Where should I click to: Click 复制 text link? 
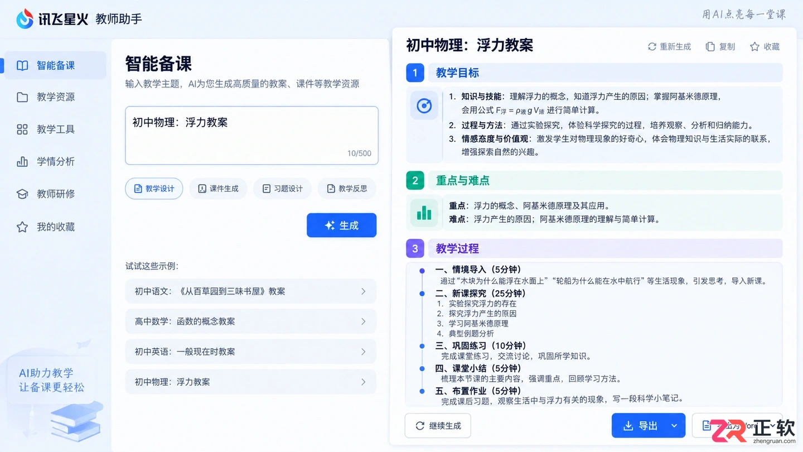pyautogui.click(x=727, y=47)
